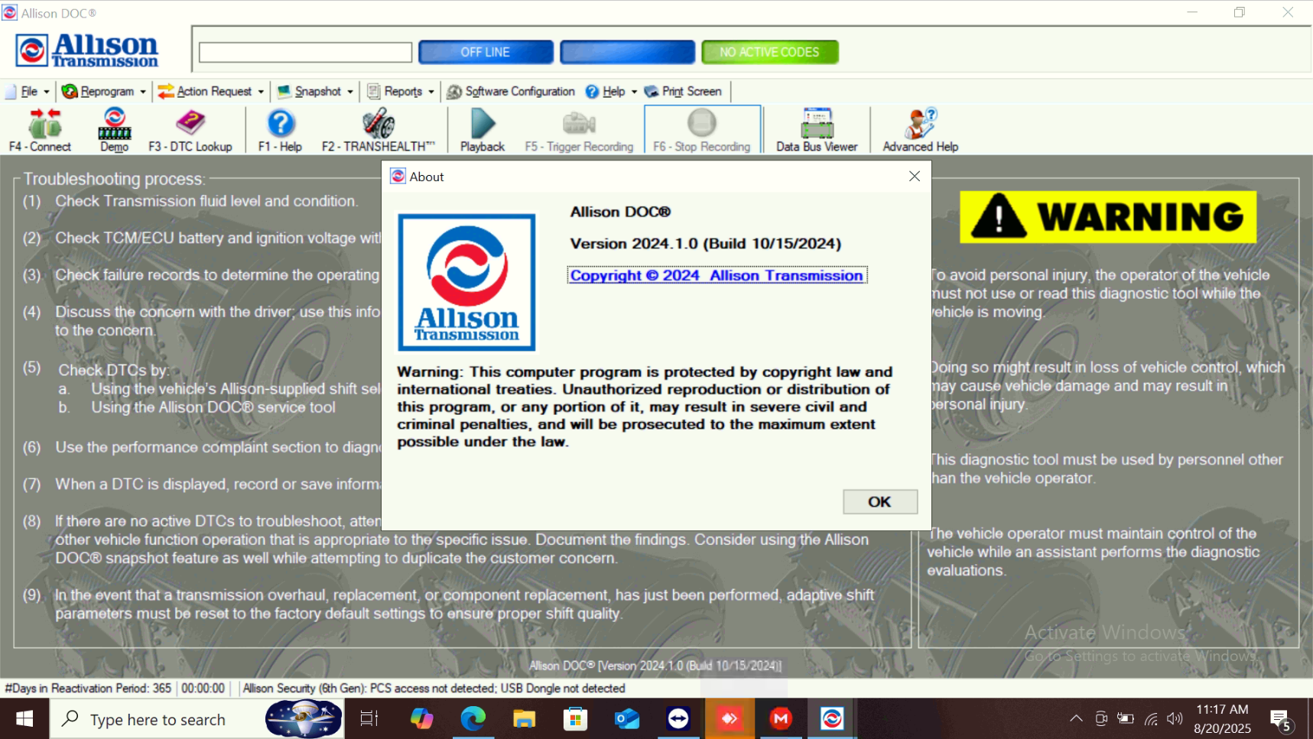
Task: Open File Explorer from the taskbar
Action: tap(524, 718)
